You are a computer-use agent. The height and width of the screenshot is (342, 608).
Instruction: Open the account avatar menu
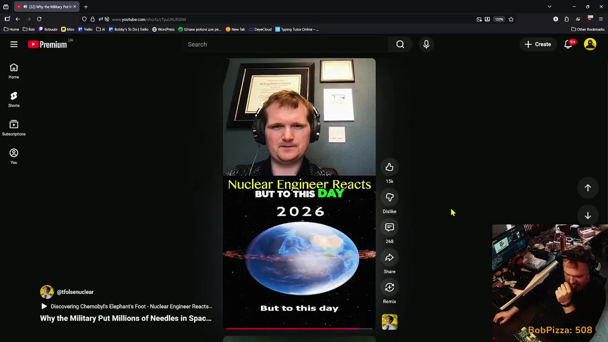click(x=590, y=44)
